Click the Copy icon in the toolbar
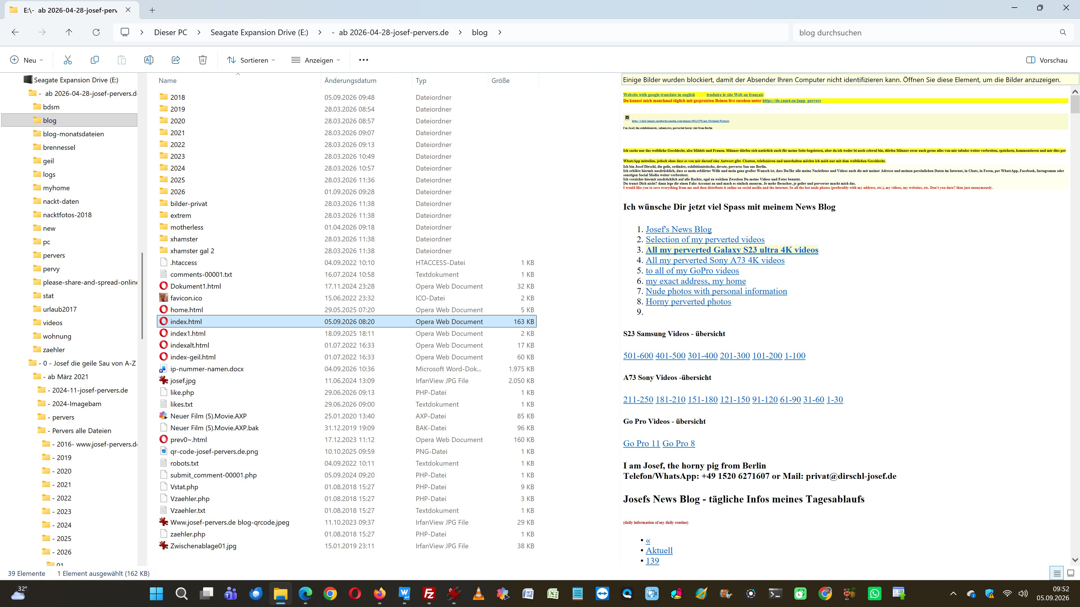 95,60
